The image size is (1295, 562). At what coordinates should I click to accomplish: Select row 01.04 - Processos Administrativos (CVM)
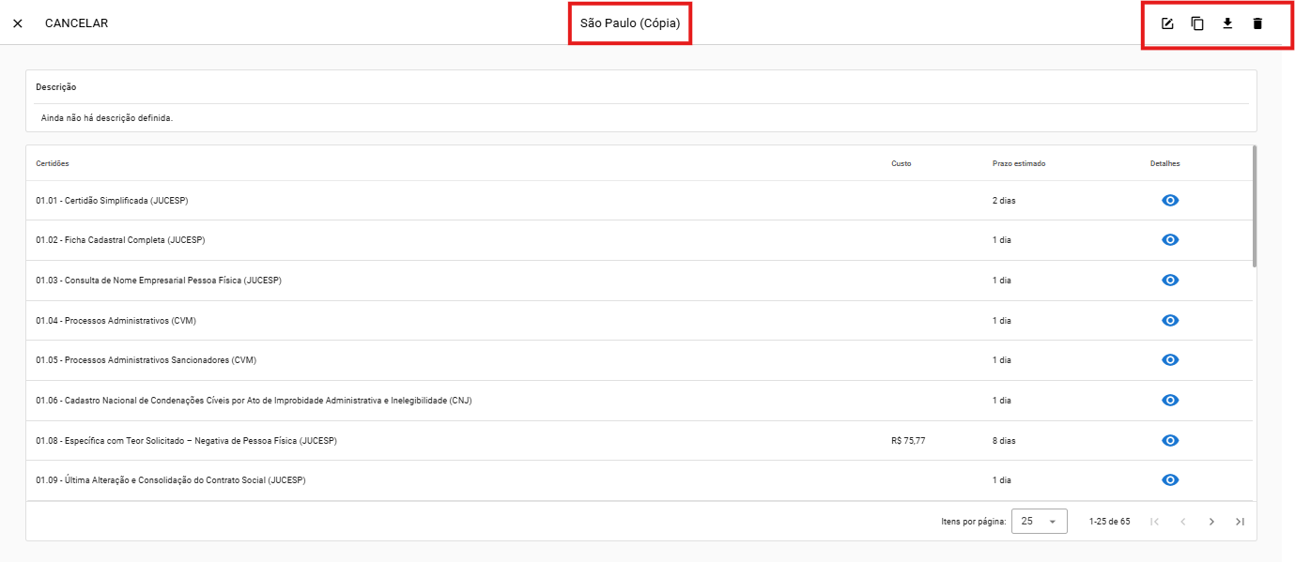coord(639,320)
